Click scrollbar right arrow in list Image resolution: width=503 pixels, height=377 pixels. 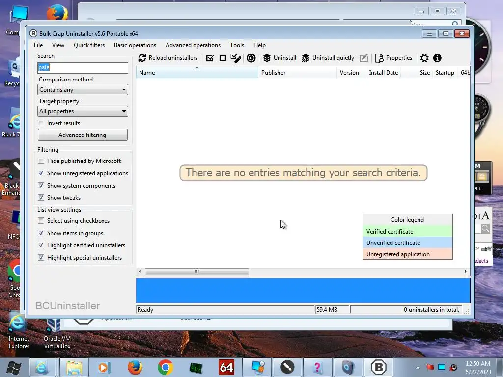pos(466,271)
